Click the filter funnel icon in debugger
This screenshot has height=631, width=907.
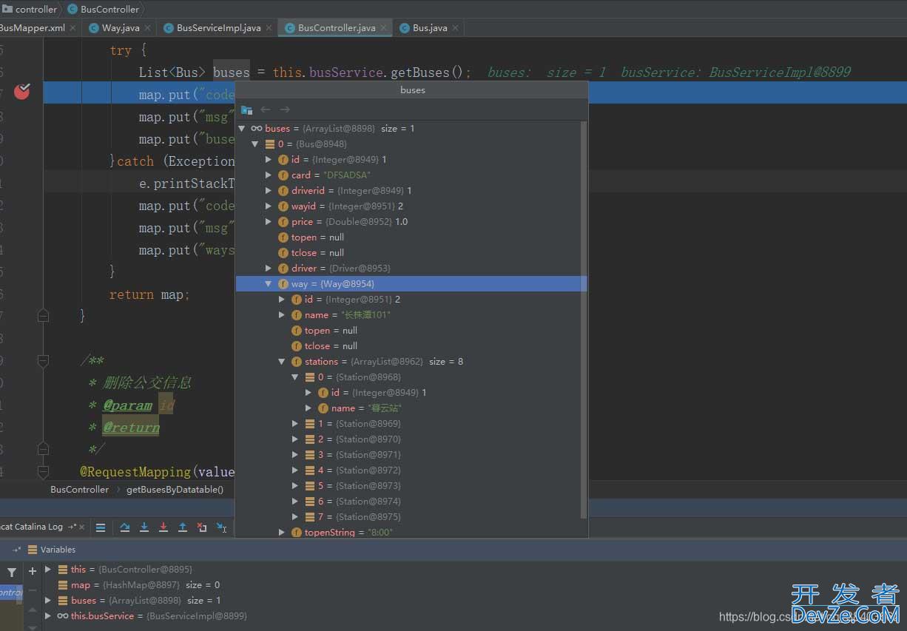(x=12, y=572)
